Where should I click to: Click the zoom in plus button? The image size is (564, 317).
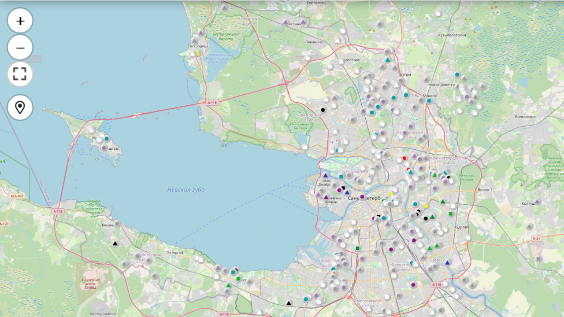[x=20, y=21]
